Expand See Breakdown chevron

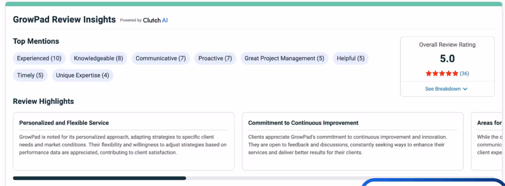pyautogui.click(x=465, y=89)
